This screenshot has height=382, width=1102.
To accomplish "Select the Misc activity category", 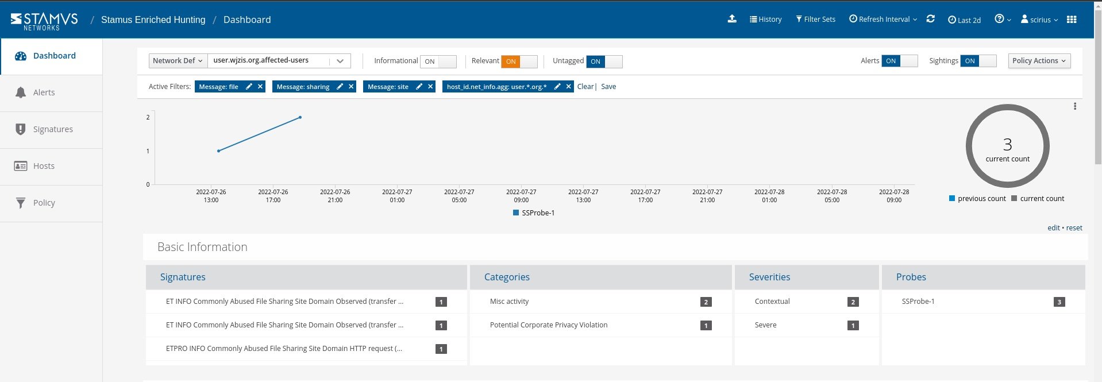I will (601, 302).
